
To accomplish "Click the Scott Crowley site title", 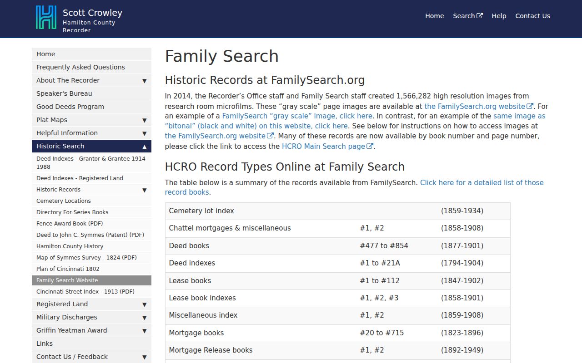I will (x=92, y=13).
